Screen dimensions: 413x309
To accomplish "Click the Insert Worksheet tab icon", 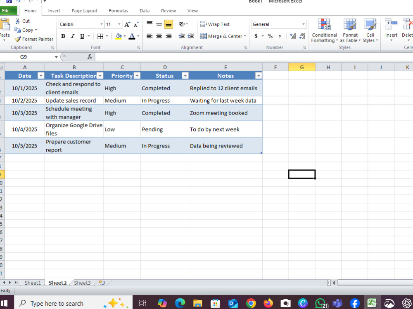I will coord(102,283).
